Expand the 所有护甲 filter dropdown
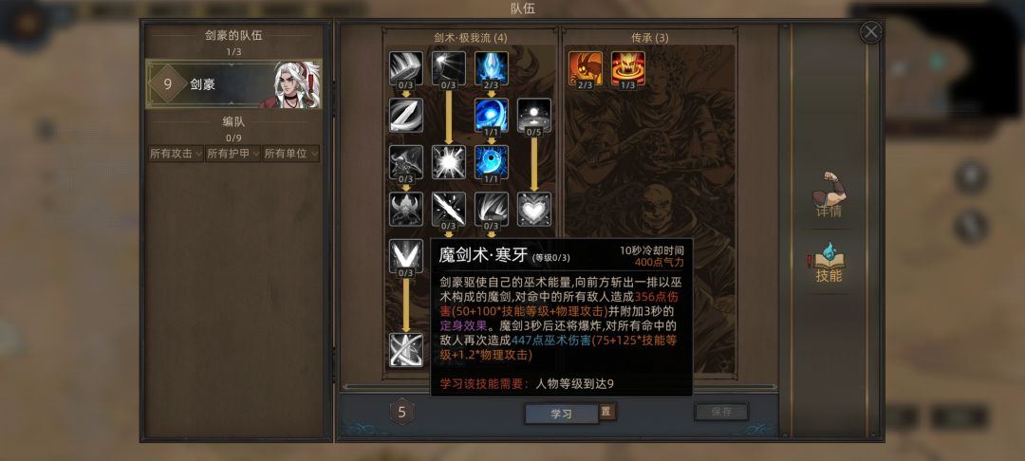 233,154
